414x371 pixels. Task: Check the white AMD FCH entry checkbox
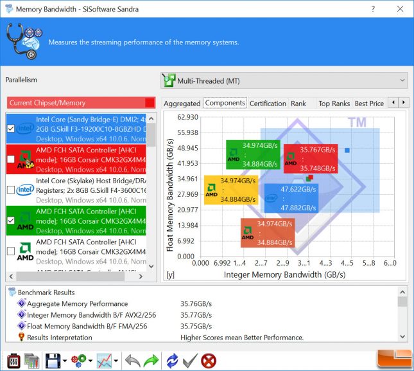(11, 251)
